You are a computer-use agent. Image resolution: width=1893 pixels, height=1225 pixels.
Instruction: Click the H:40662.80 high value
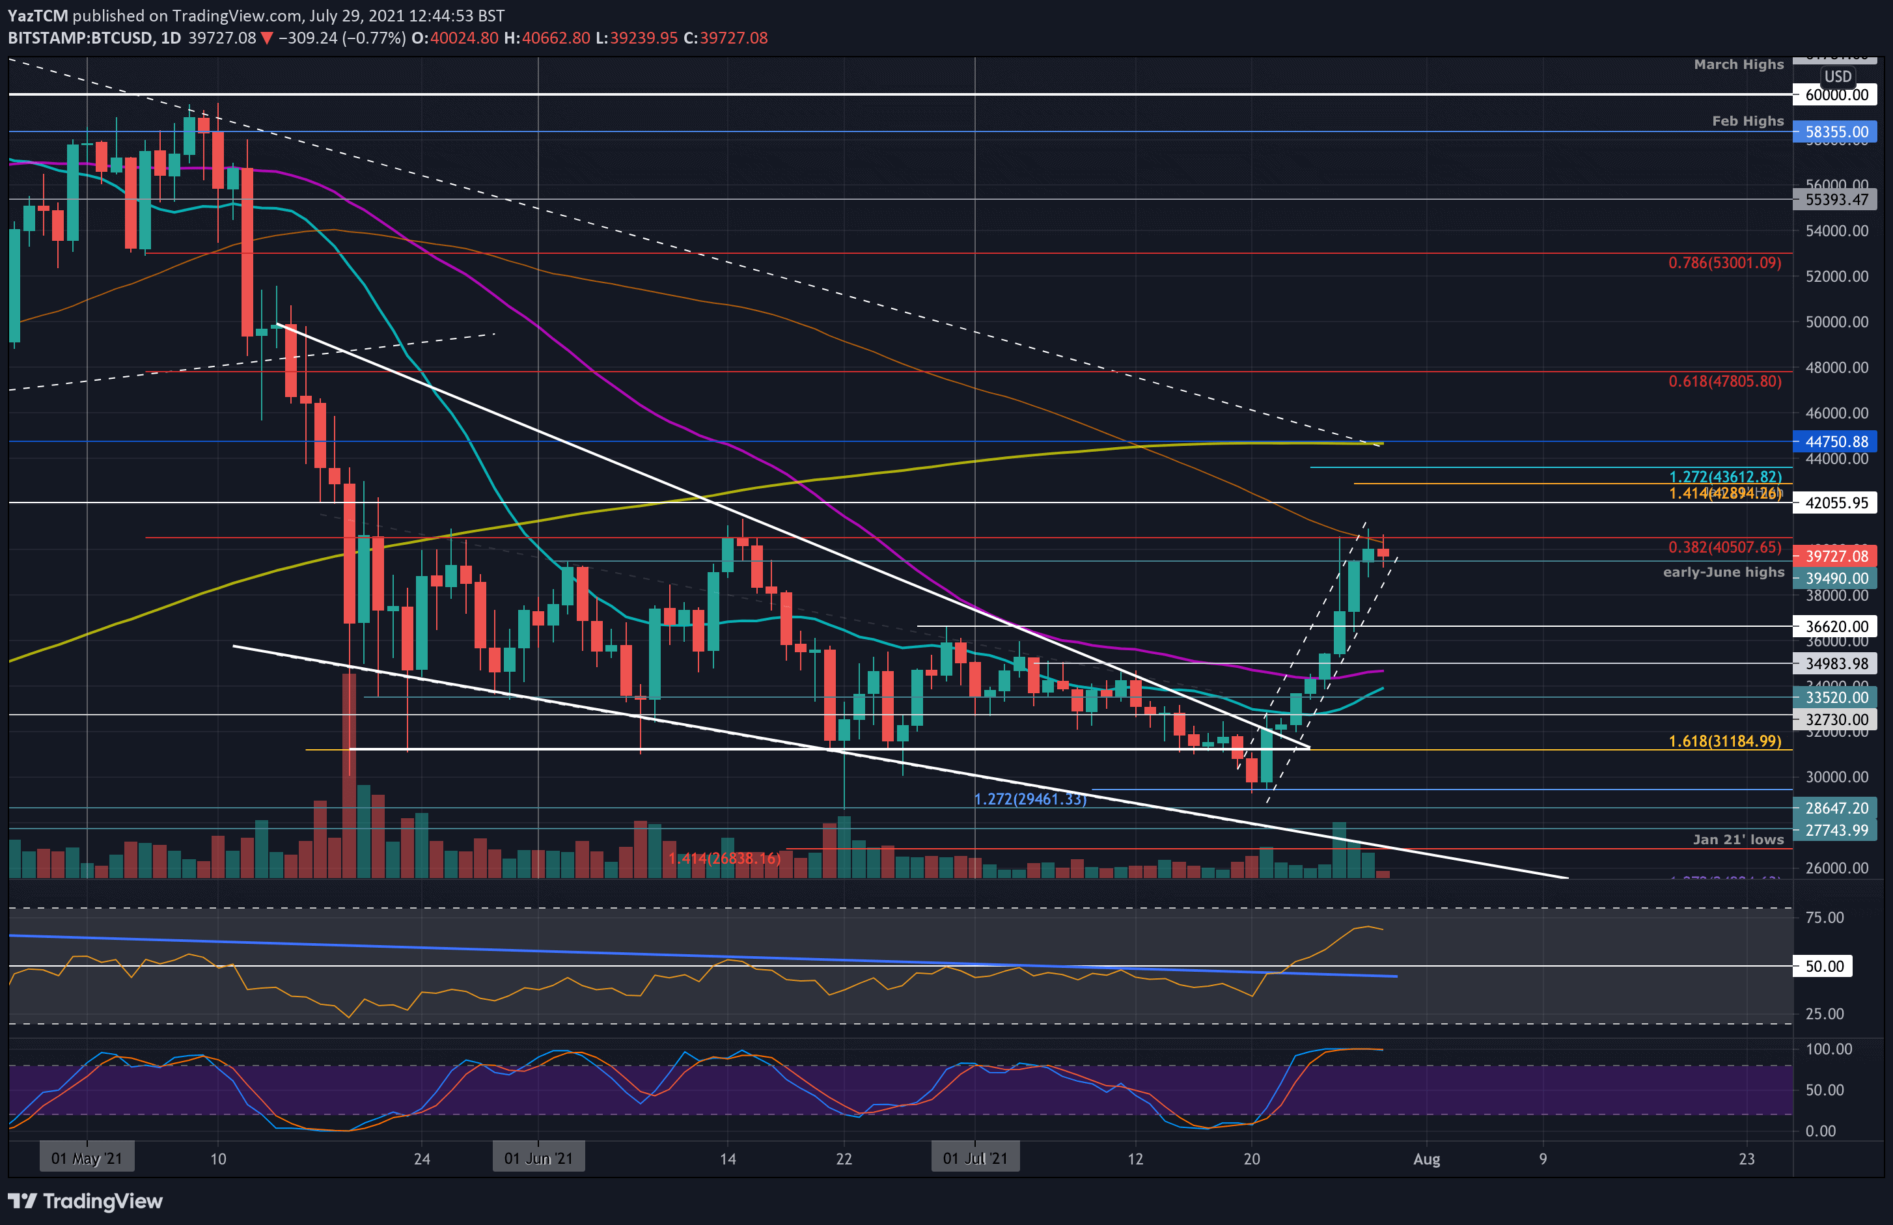(x=547, y=38)
